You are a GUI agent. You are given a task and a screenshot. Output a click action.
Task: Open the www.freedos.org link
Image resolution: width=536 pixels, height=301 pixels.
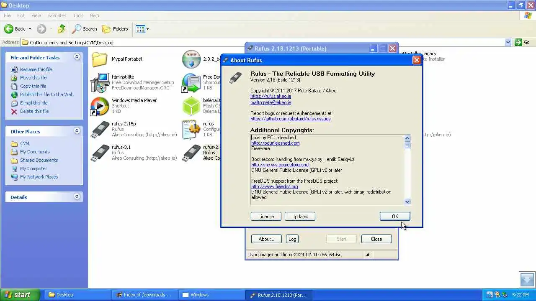tap(274, 186)
